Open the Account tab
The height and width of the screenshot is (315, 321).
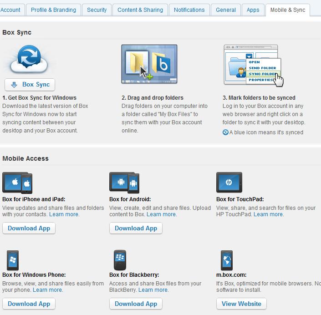tap(12, 10)
